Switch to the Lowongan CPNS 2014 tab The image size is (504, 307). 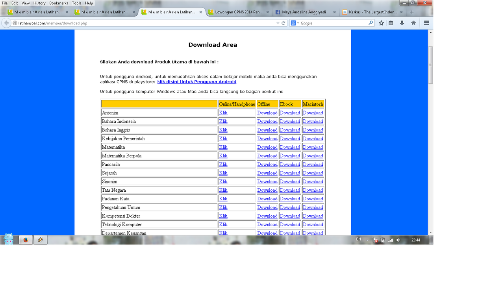click(x=239, y=12)
